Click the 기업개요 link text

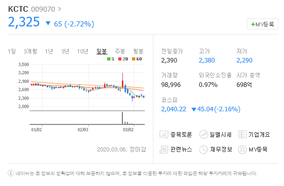click(x=259, y=135)
